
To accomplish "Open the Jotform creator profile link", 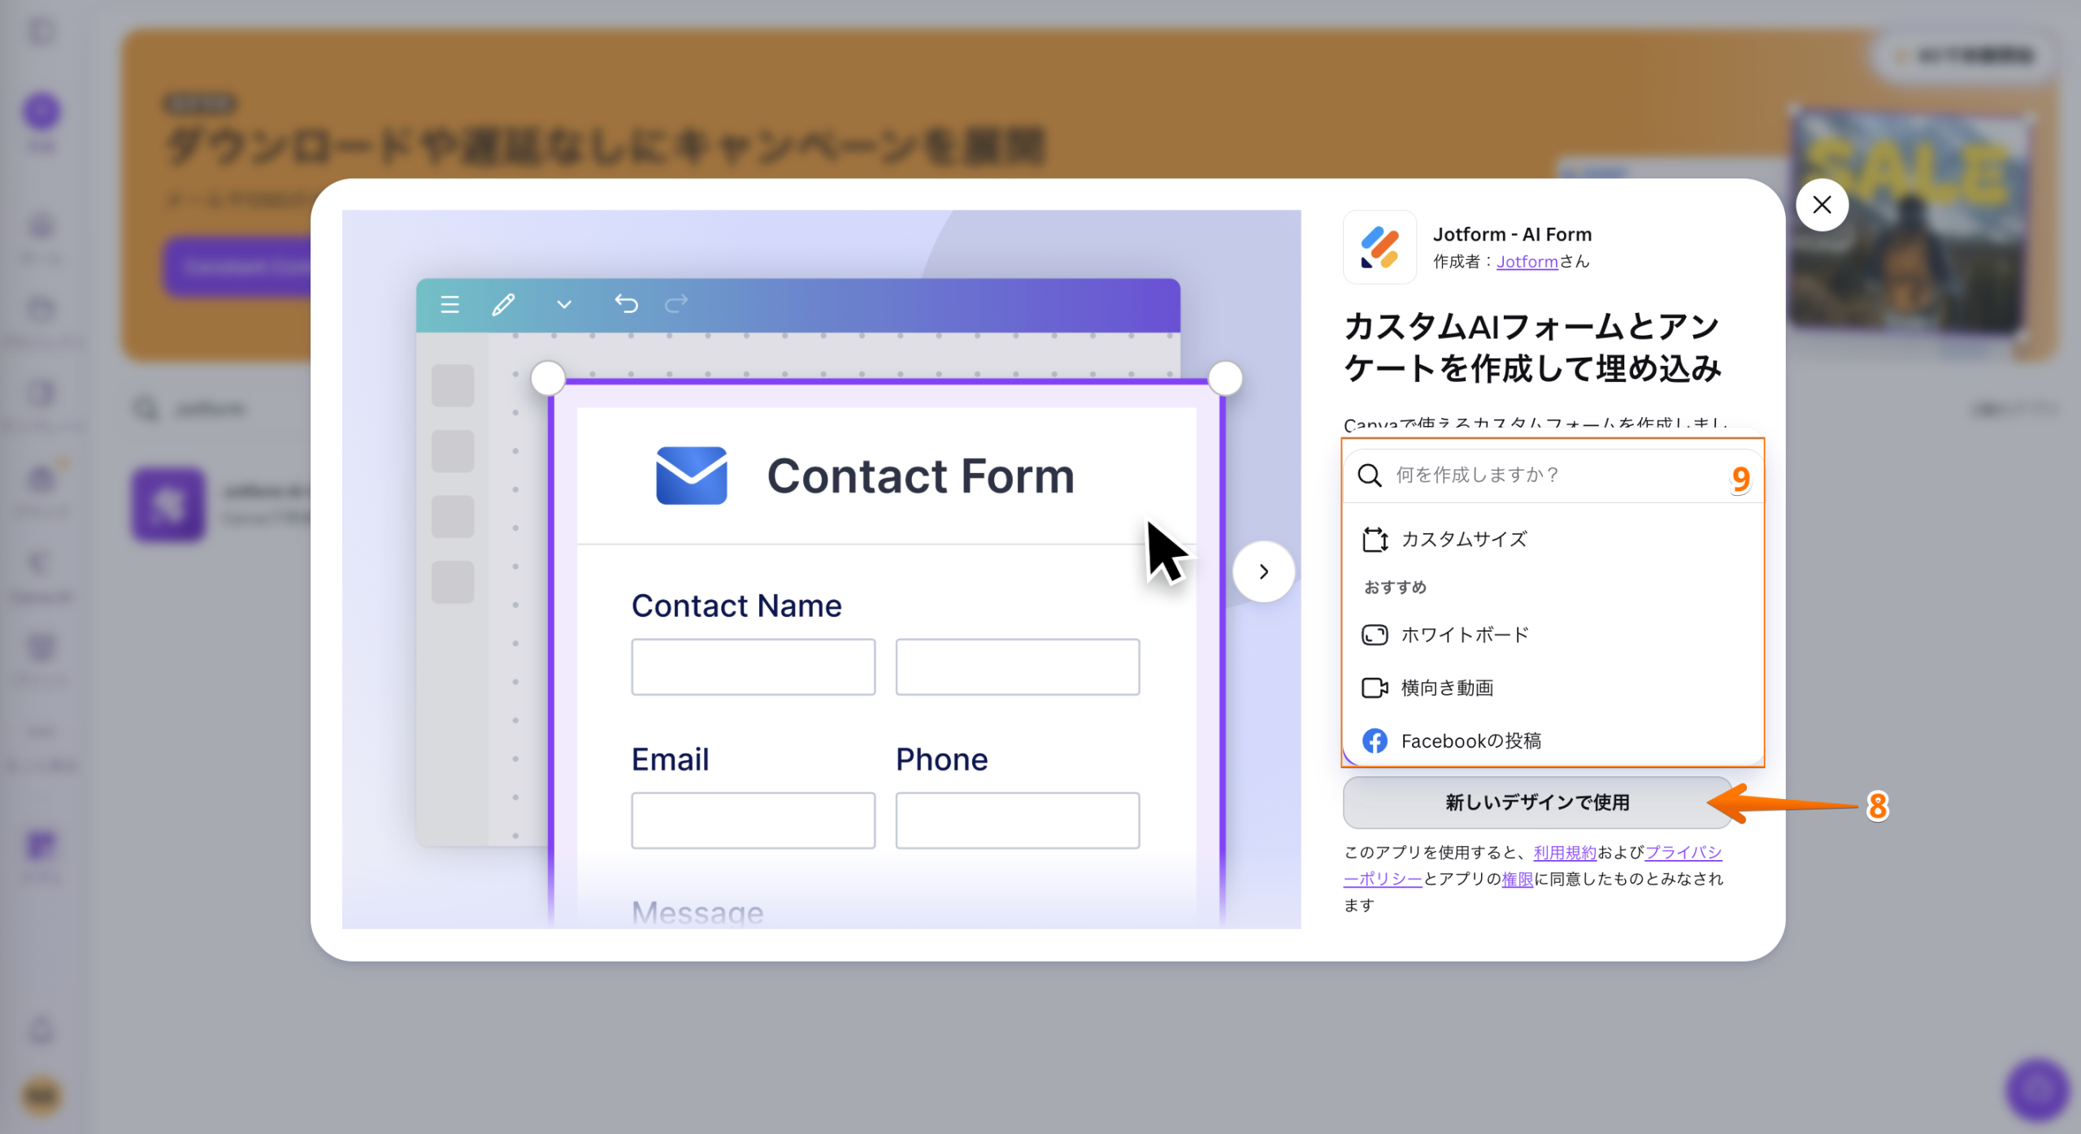I will [x=1527, y=262].
